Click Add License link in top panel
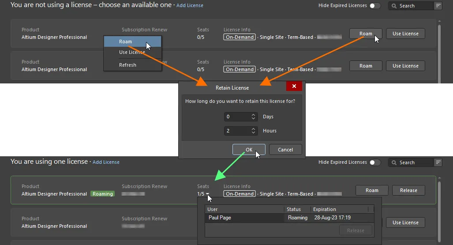 pos(190,5)
